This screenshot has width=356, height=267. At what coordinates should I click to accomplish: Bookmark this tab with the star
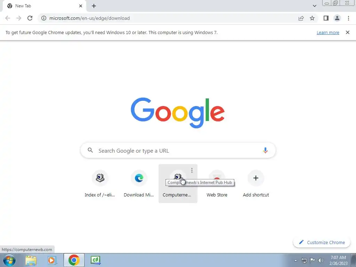coord(312,18)
